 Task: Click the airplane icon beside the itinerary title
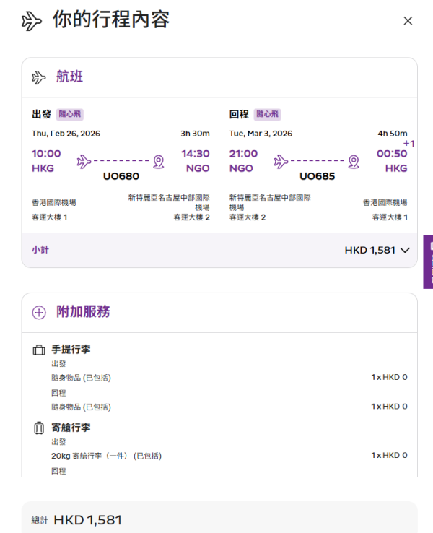pyautogui.click(x=31, y=21)
